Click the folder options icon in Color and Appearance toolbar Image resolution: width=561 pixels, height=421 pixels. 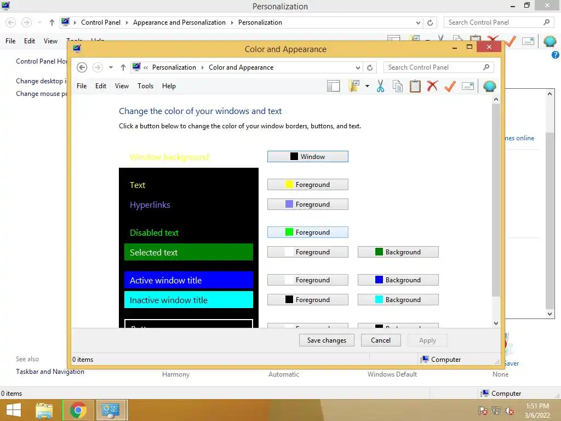tap(353, 86)
